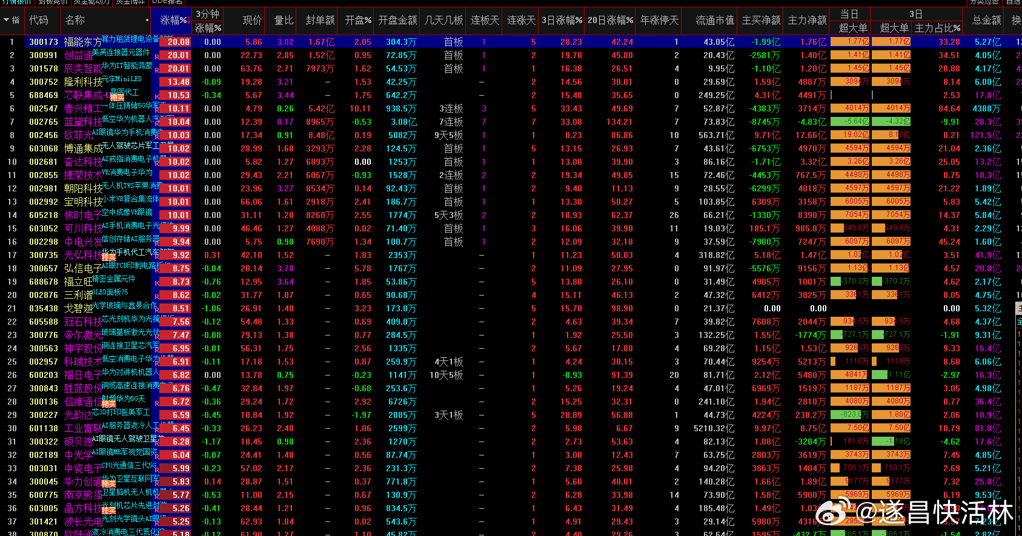Sort the table by 流通市值
This screenshot has height=536, width=1022.
(x=715, y=20)
